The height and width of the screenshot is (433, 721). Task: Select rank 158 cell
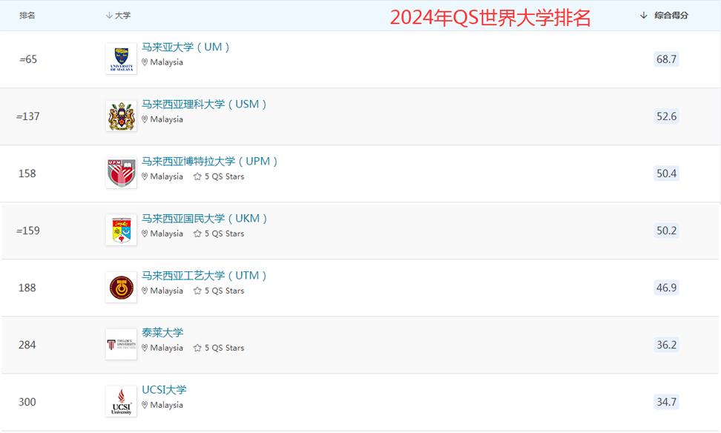tap(27, 173)
